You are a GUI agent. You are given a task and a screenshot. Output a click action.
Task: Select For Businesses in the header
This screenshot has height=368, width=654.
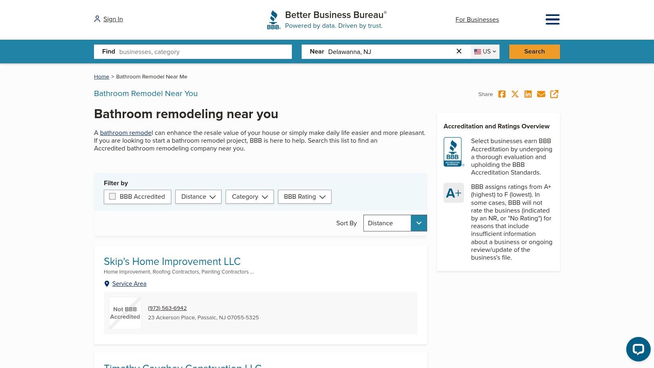click(477, 19)
